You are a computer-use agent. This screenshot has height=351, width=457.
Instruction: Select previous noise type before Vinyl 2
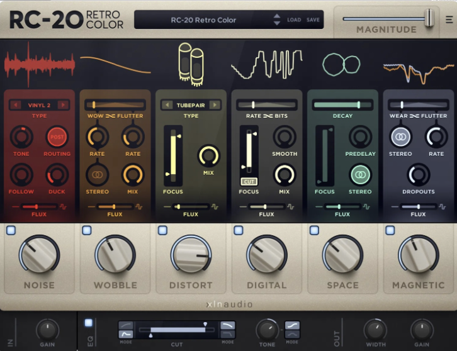pyautogui.click(x=16, y=105)
